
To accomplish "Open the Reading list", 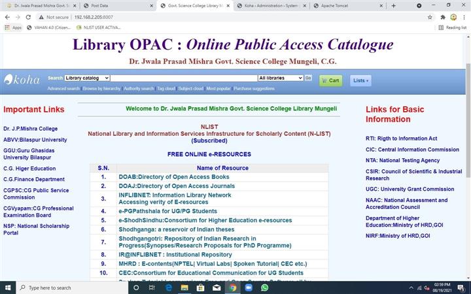I will click(453, 27).
